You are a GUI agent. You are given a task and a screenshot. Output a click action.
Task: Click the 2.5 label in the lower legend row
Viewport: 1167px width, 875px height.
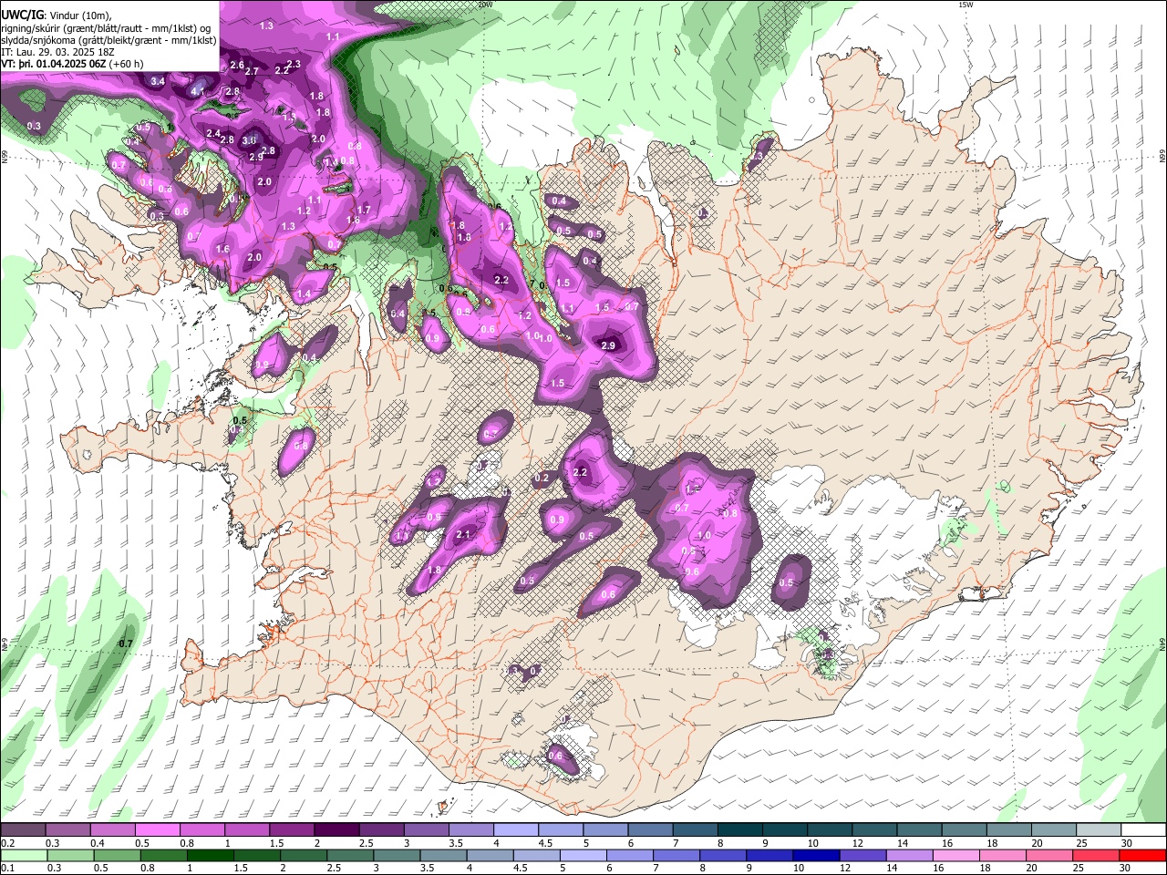[334, 869]
